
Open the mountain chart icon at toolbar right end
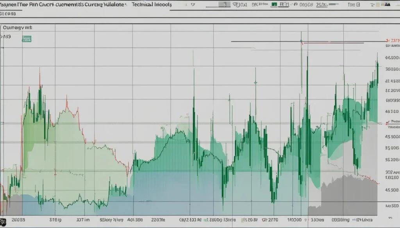pyautogui.click(x=387, y=4)
